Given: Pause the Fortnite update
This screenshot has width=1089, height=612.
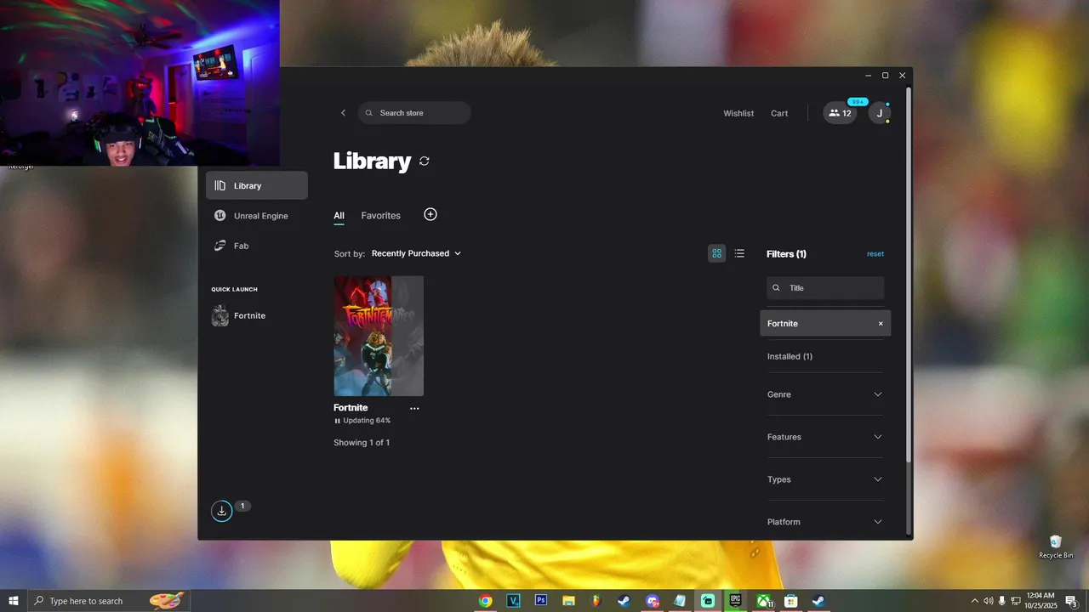Looking at the screenshot, I should click(337, 421).
